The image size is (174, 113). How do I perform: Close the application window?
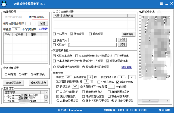(172, 4)
